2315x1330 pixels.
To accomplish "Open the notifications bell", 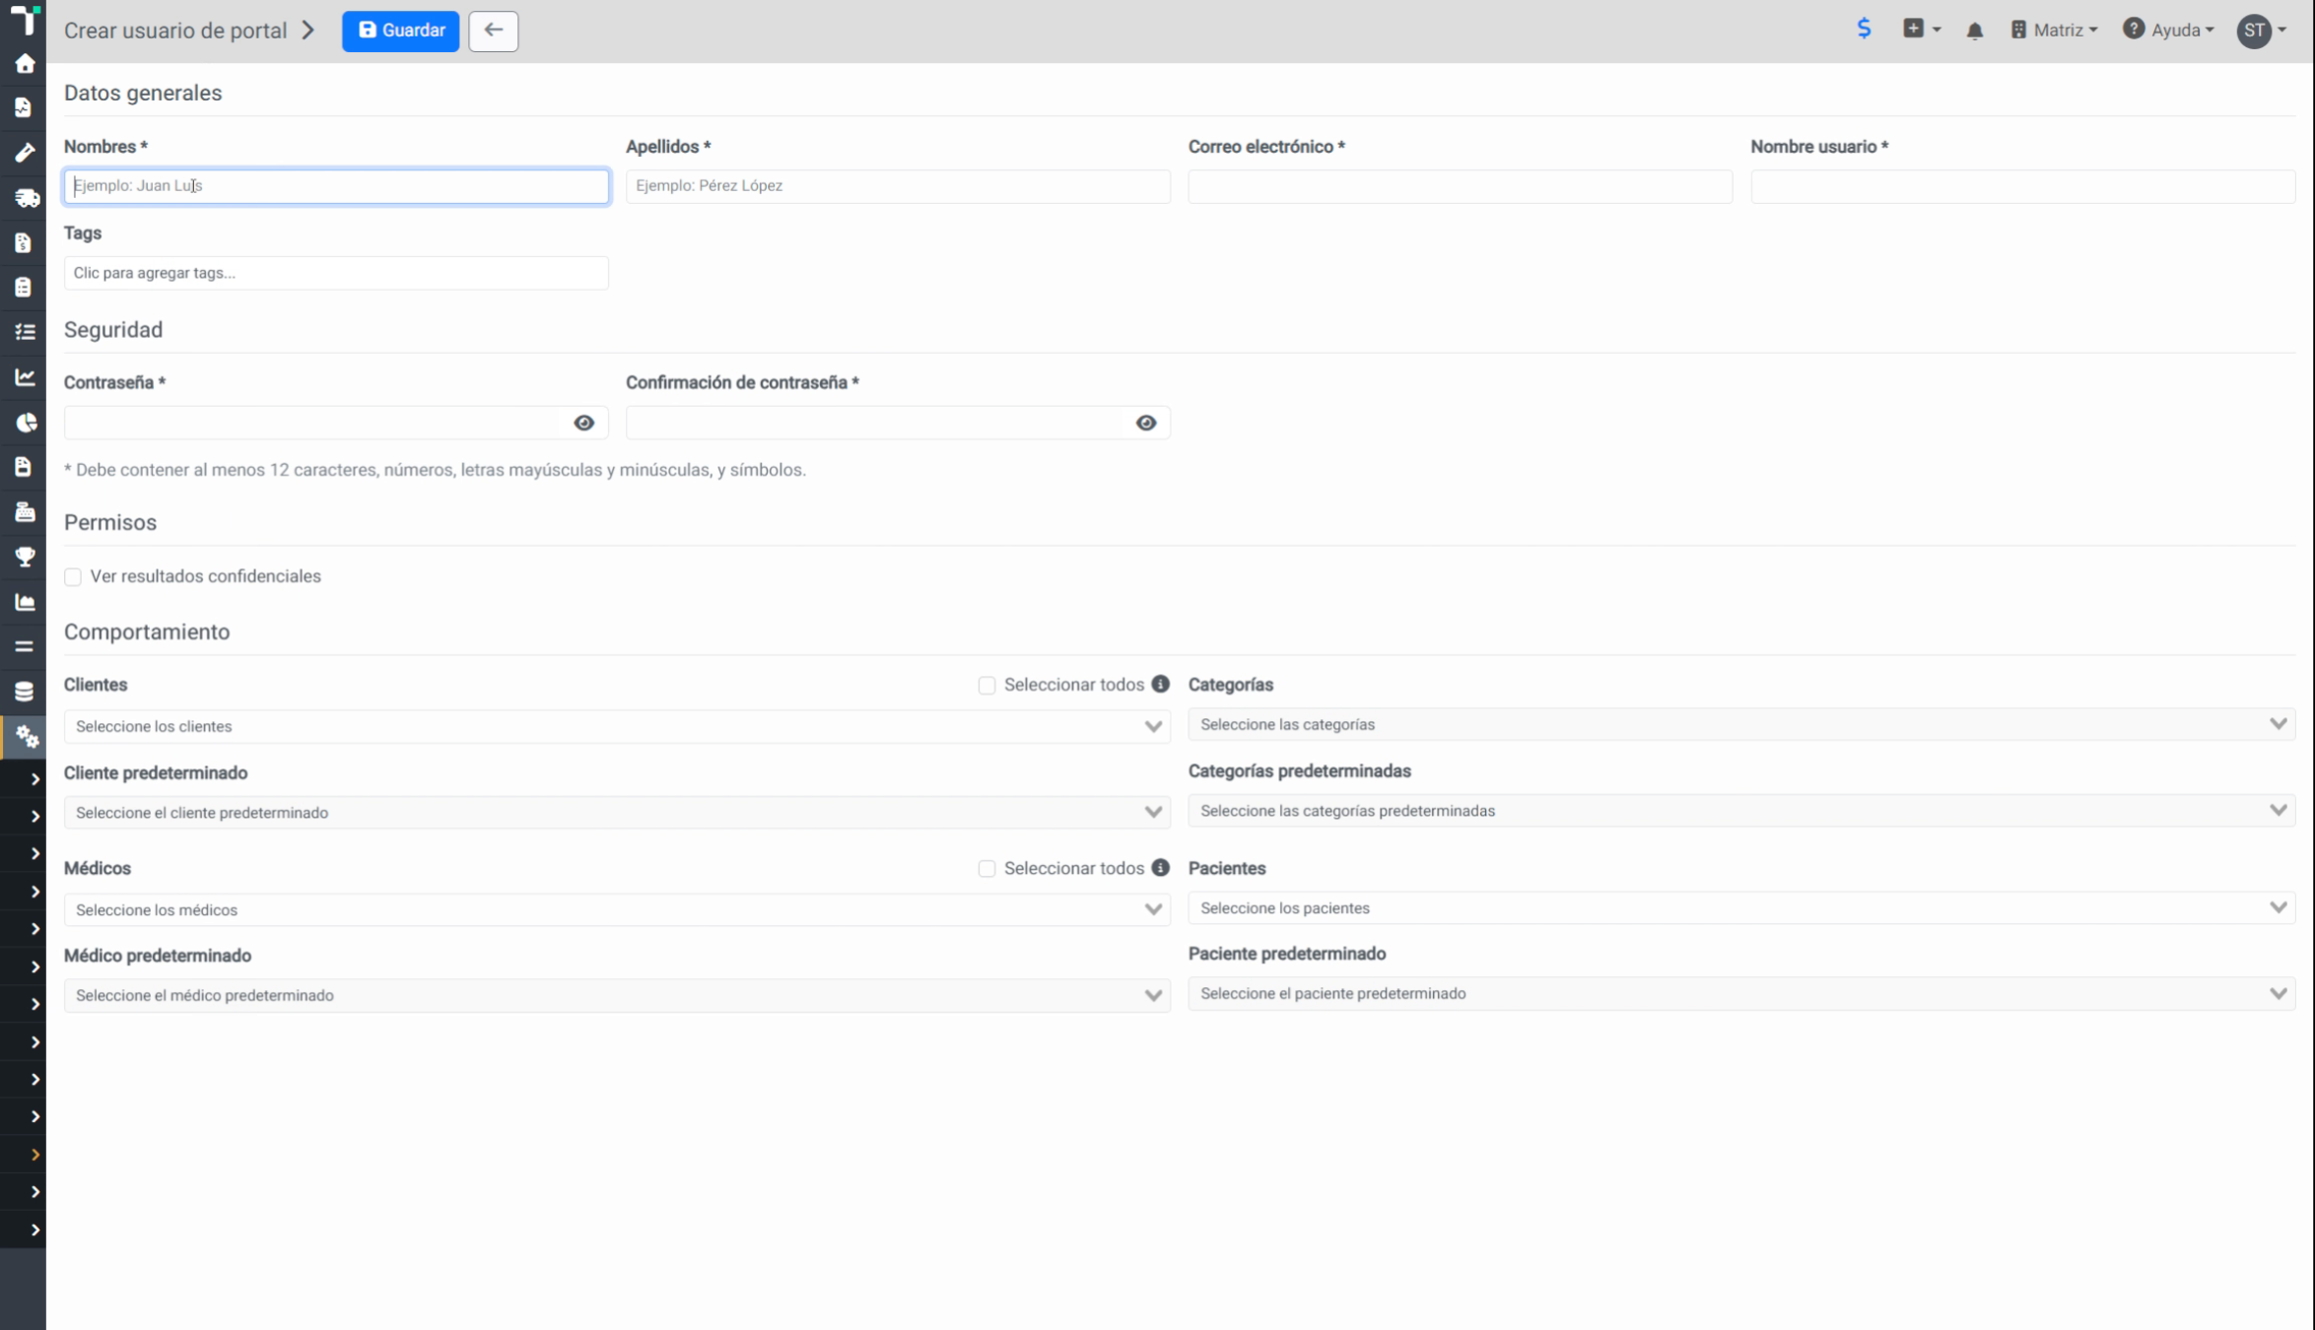I will point(1974,31).
